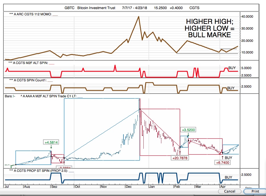The width and height of the screenshot is (266, 196).
Task: Click the Print button
Action: (255, 191)
